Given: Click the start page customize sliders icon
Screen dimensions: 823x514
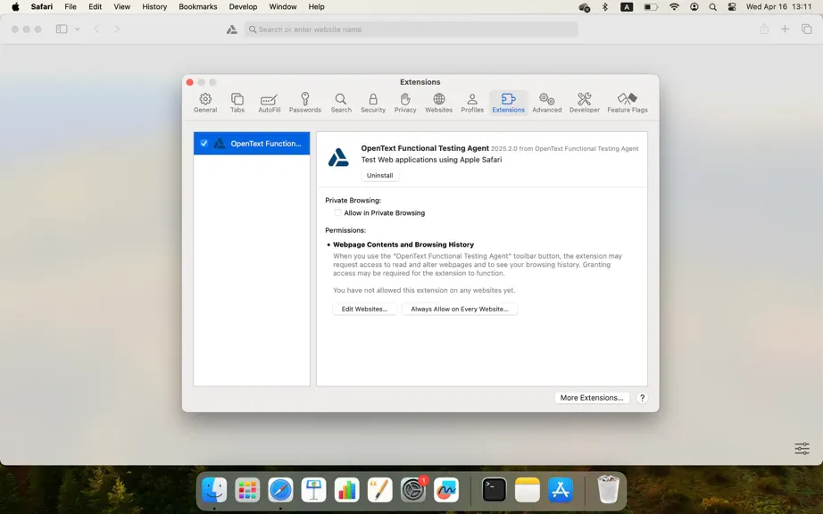Looking at the screenshot, I should click(x=802, y=449).
